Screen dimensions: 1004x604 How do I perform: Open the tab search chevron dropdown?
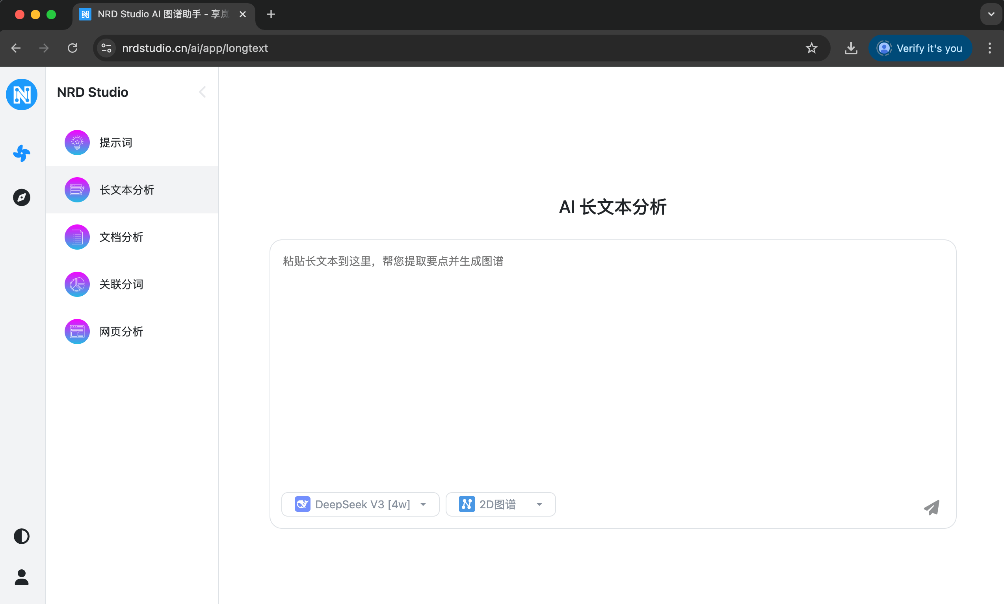pyautogui.click(x=991, y=14)
